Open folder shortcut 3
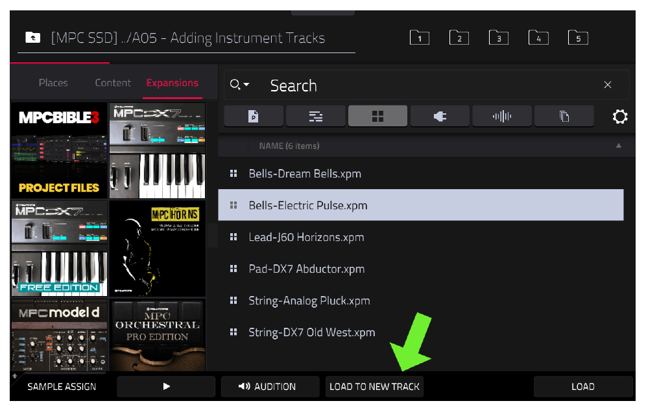 coord(499,38)
